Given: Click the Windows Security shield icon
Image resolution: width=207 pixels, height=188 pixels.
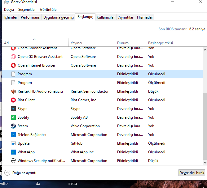Looking at the screenshot, I should pos(13,161).
